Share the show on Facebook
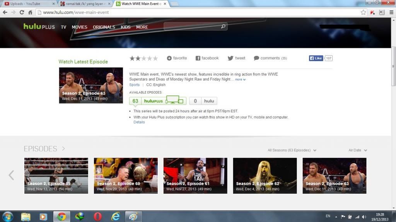This screenshot has height=222, width=396. 207,58
